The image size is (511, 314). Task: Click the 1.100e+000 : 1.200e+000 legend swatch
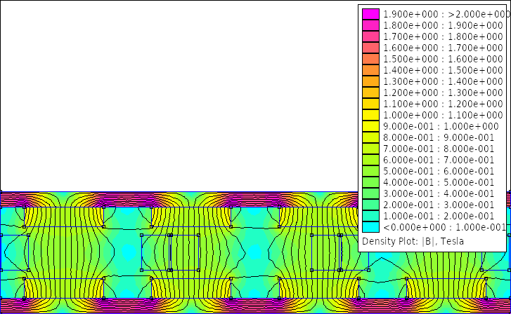[x=370, y=104]
